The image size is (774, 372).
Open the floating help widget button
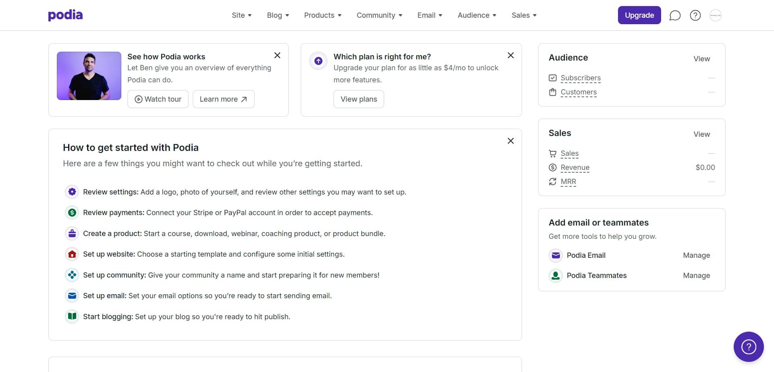pos(748,347)
